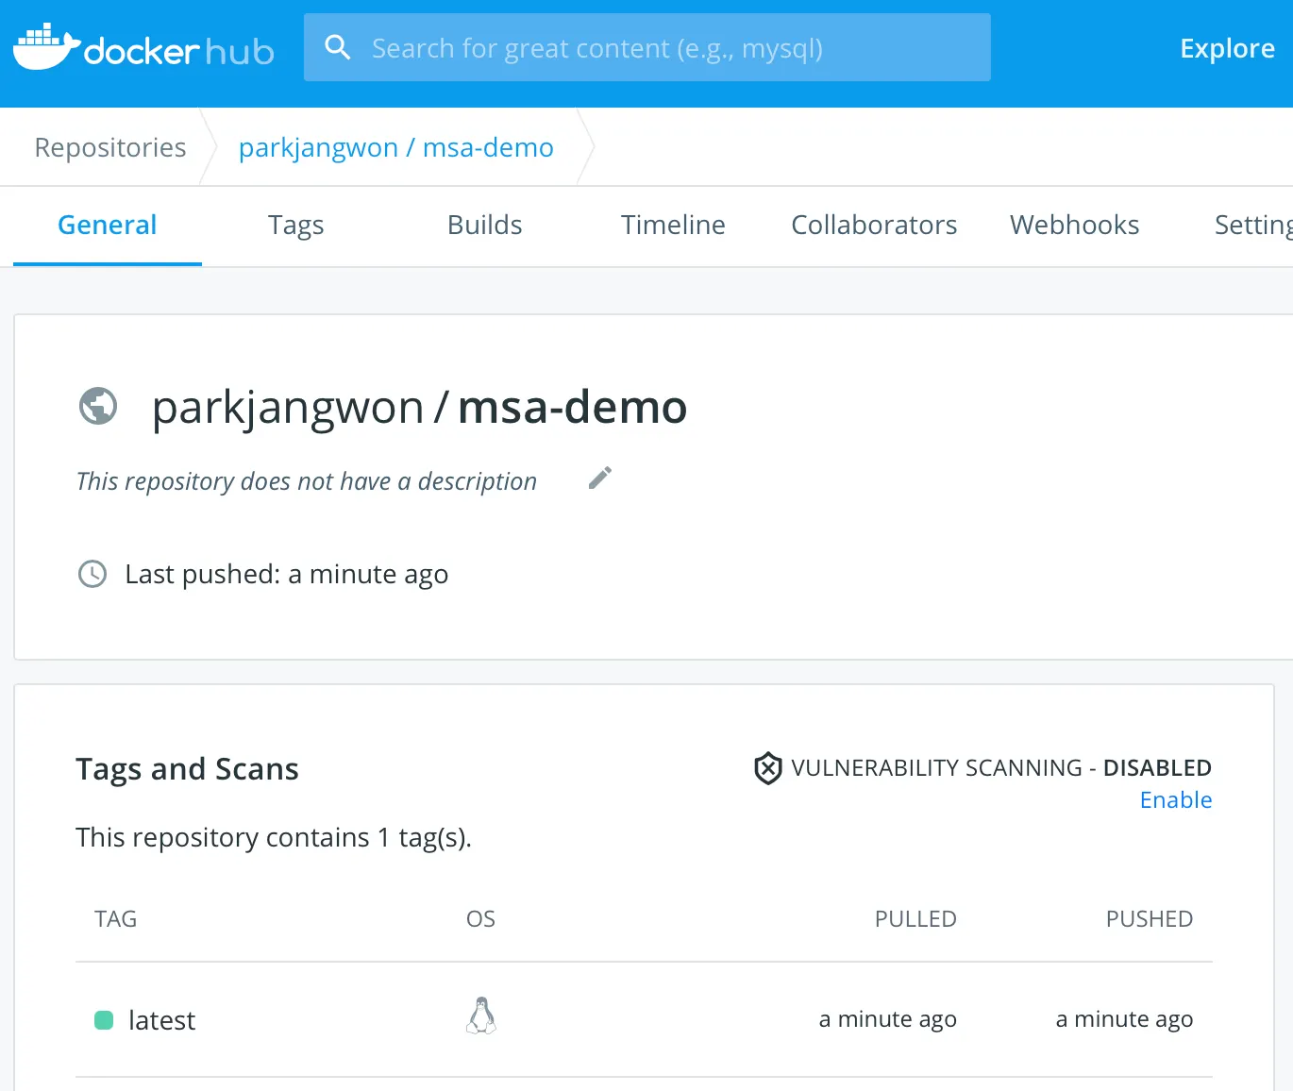
Task: Click the public globe icon beside repository name
Action: [98, 407]
